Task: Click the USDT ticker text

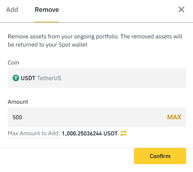Action: (x=28, y=78)
